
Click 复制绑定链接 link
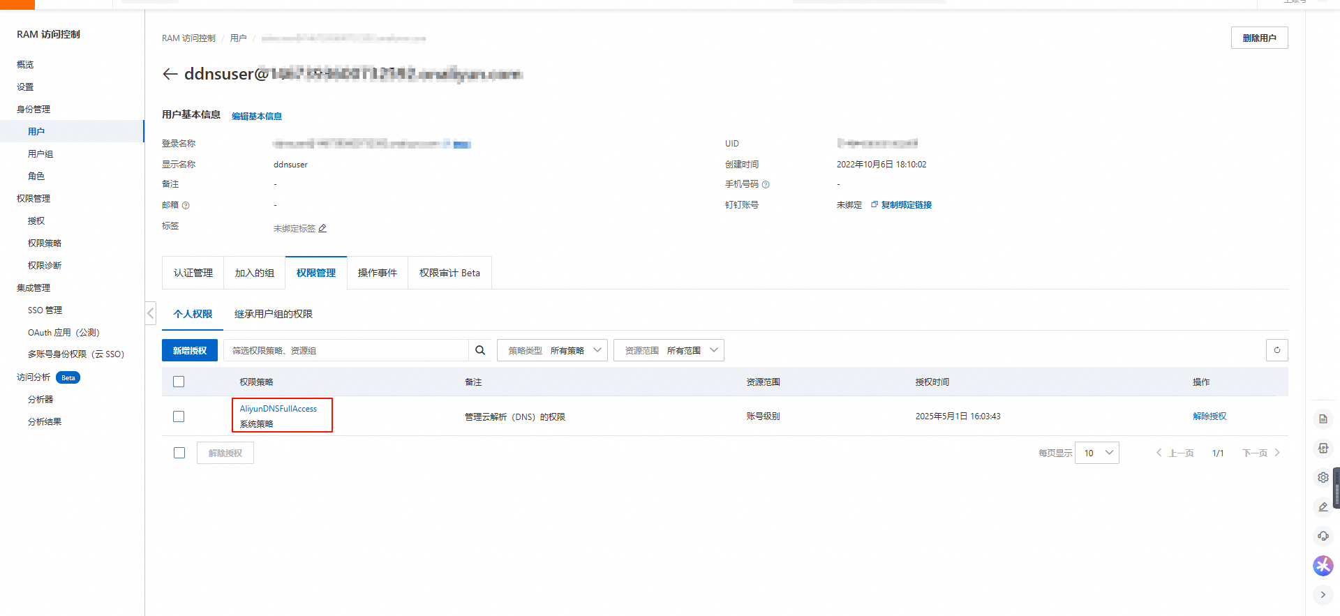tap(906, 204)
